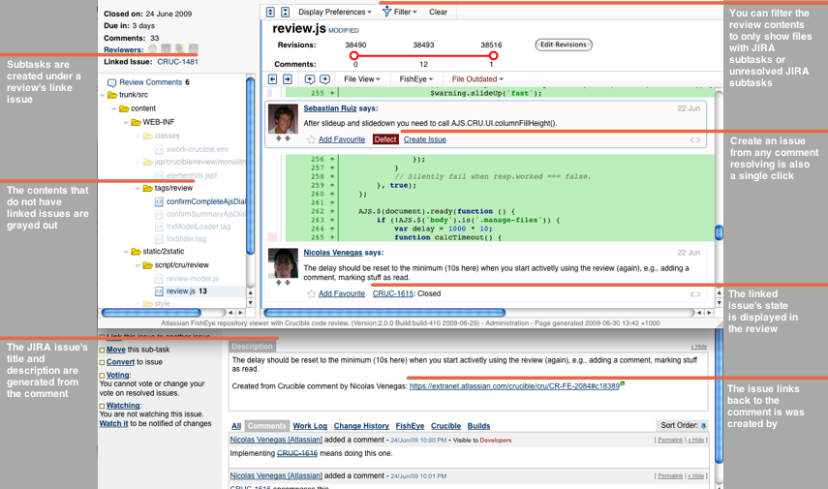
Task: Click Sebastian Ruiz name link
Action: 330,108
